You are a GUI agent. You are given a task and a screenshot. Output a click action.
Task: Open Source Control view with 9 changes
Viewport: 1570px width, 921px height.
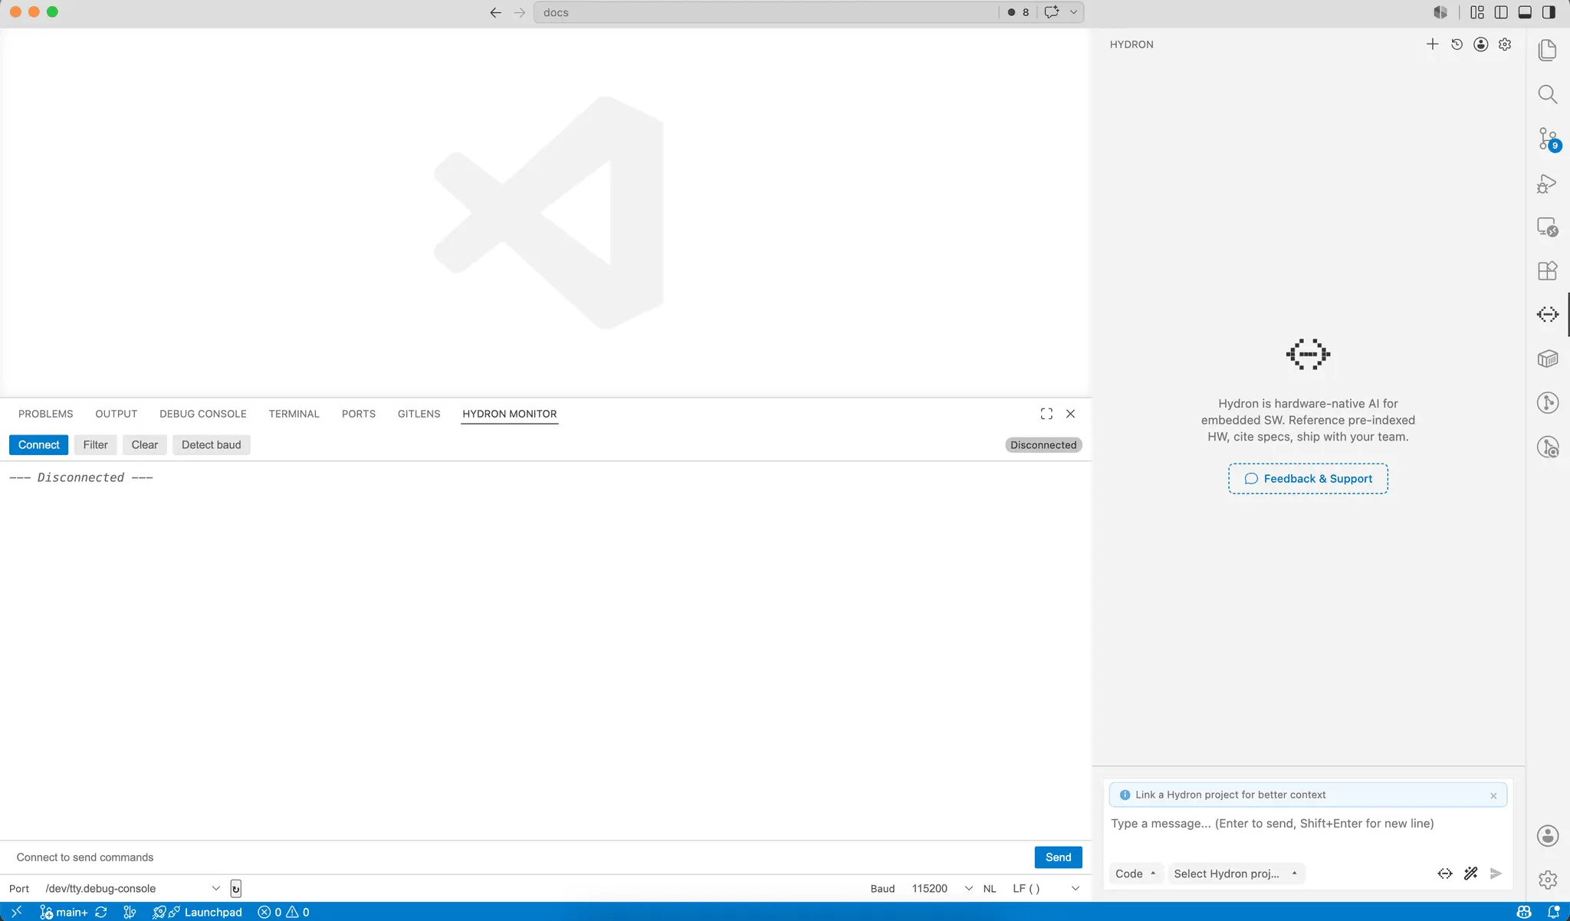(1548, 139)
